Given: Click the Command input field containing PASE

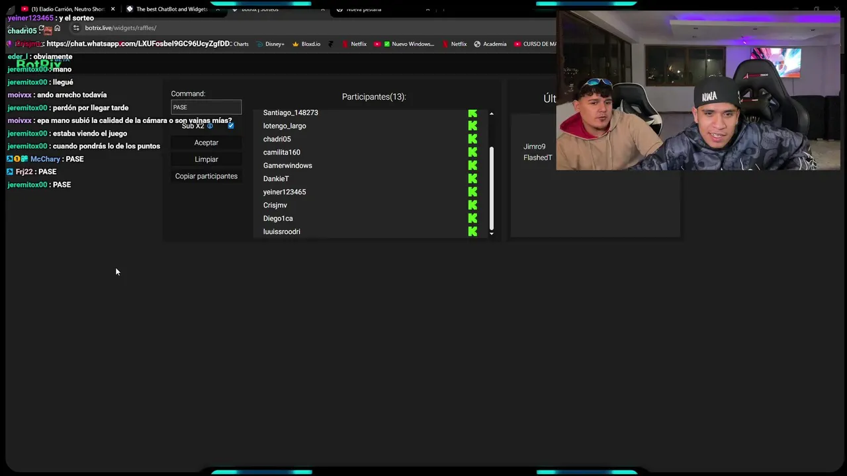Looking at the screenshot, I should pyautogui.click(x=206, y=107).
